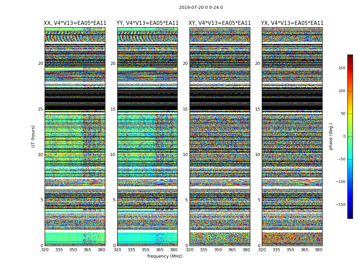
Task: Click the phase colorbar gradient strip
Action: 350,136
